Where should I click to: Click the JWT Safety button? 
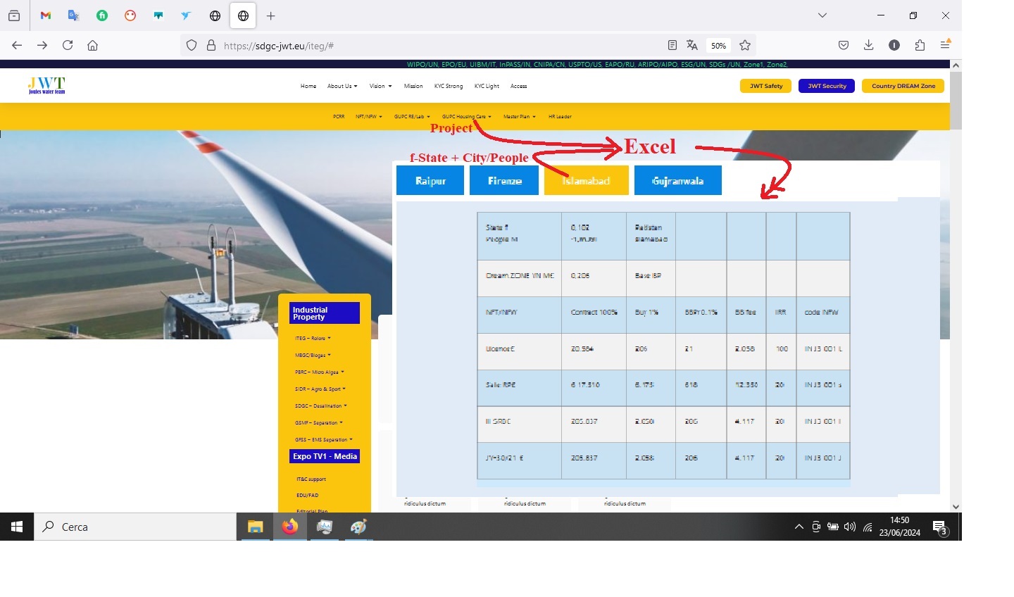pos(765,86)
